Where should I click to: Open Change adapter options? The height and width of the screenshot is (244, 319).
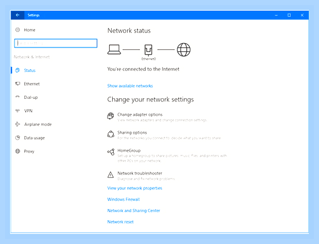coord(140,115)
